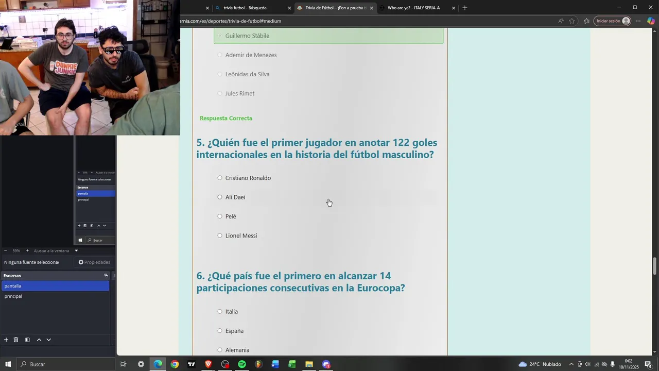Open Settings gear on the taskbar
The height and width of the screenshot is (371, 659).
tap(141, 364)
